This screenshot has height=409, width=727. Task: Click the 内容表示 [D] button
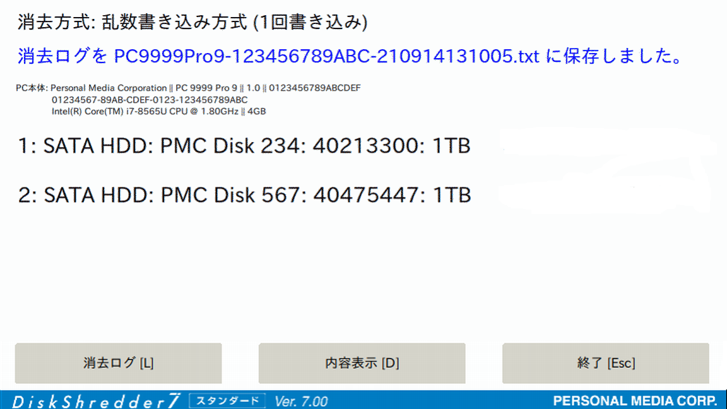[x=362, y=363]
